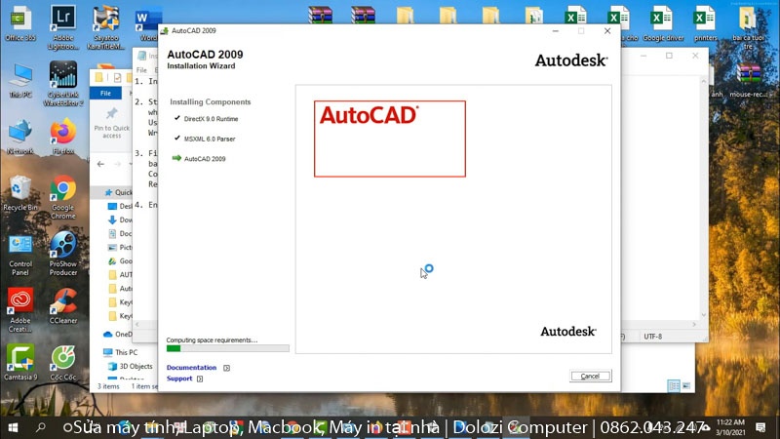Select Quick access in Explorer sidebar
The width and height of the screenshot is (780, 439).
(118, 192)
